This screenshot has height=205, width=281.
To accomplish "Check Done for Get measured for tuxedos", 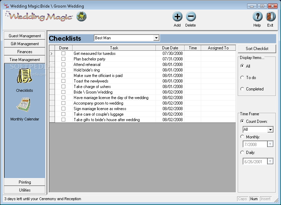I will [64, 53].
